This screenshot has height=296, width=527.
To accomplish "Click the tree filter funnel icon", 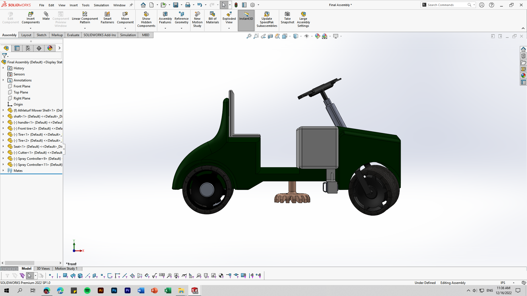I will click(x=4, y=56).
